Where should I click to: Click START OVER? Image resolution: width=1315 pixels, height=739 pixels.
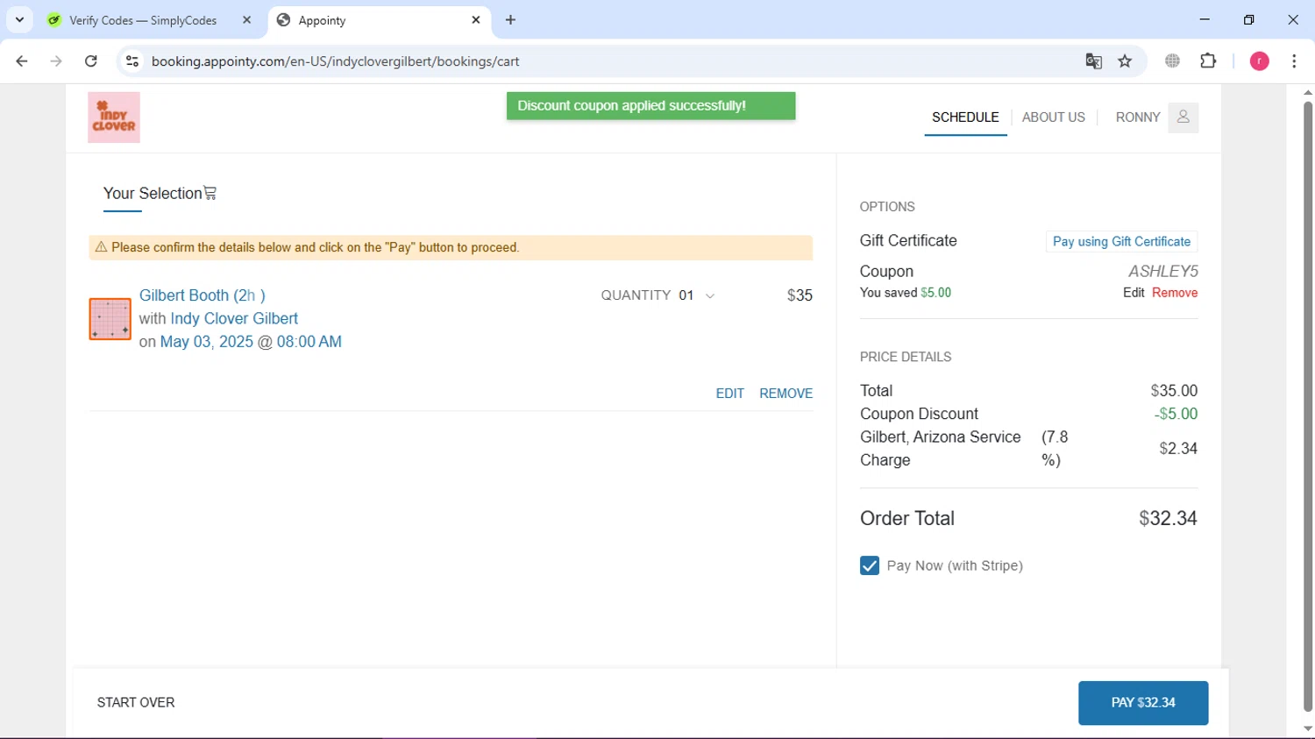click(x=136, y=703)
